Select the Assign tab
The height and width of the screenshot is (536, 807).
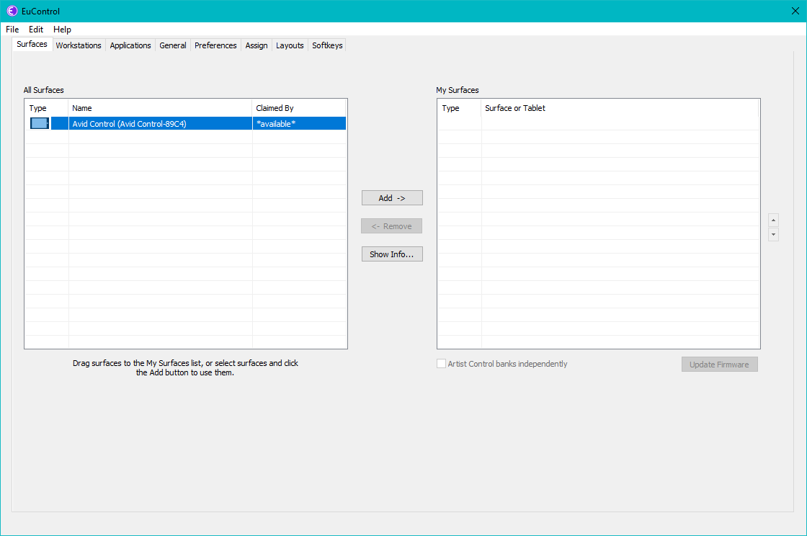257,45
